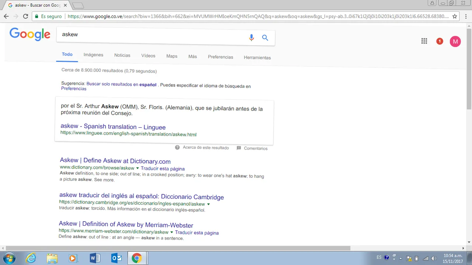Open the Merriam-Webster Askew definition result
The height and width of the screenshot is (265, 472).
(126, 224)
